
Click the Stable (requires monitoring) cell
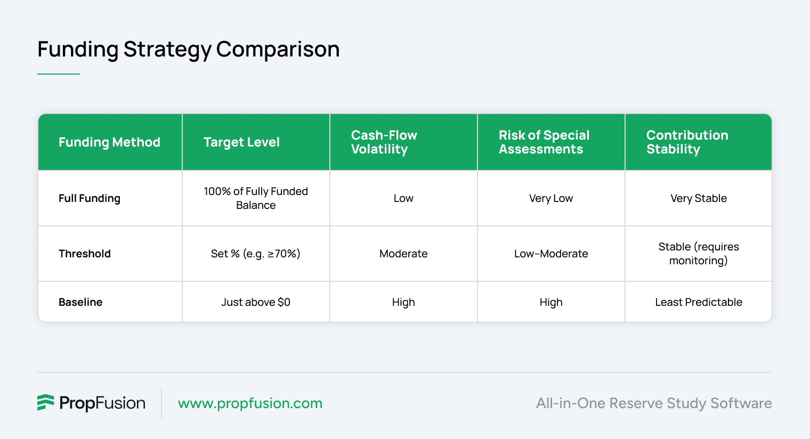point(699,254)
